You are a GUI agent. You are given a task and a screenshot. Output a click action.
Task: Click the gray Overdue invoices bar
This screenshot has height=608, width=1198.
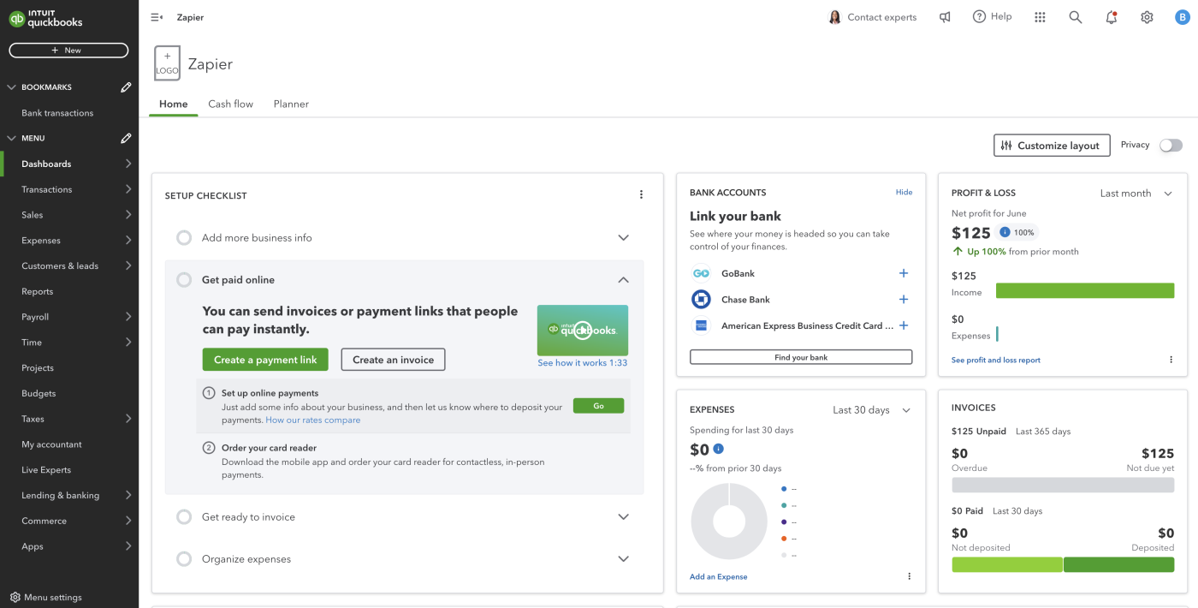tap(1063, 485)
